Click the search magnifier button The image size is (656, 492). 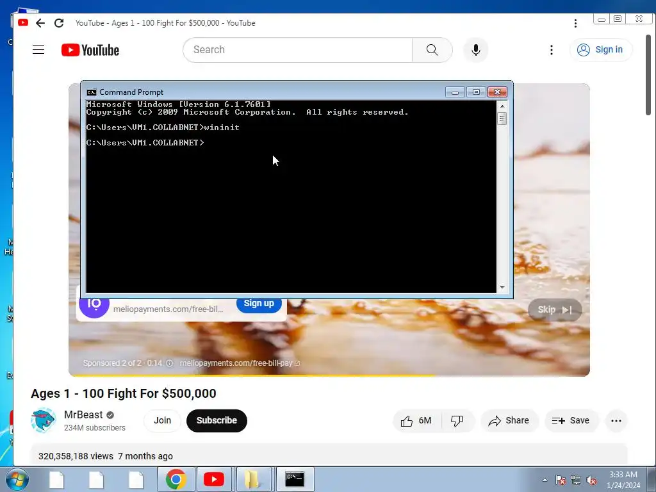(x=432, y=50)
